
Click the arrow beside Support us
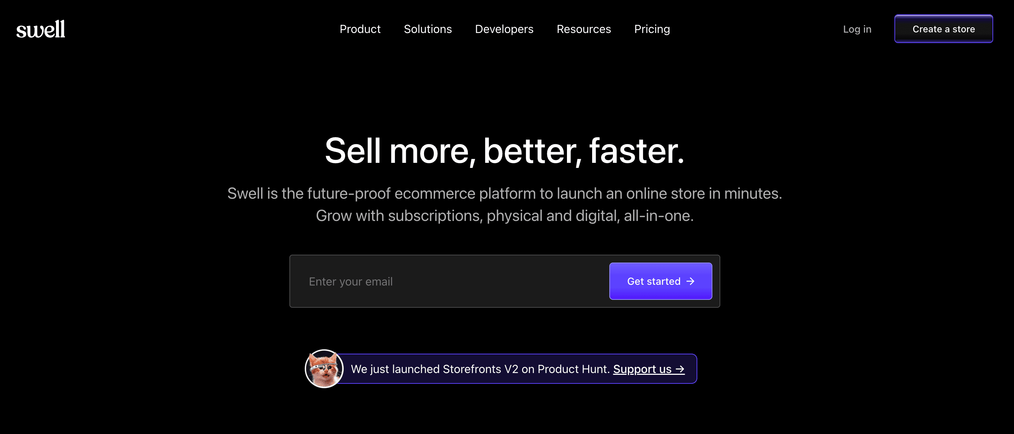(x=680, y=369)
